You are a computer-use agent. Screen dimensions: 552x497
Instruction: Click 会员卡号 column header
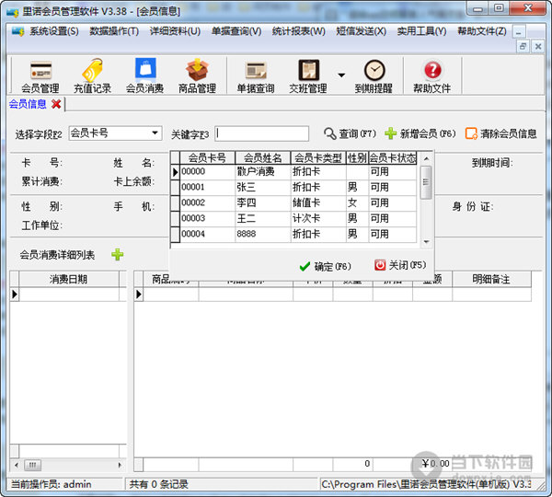207,157
